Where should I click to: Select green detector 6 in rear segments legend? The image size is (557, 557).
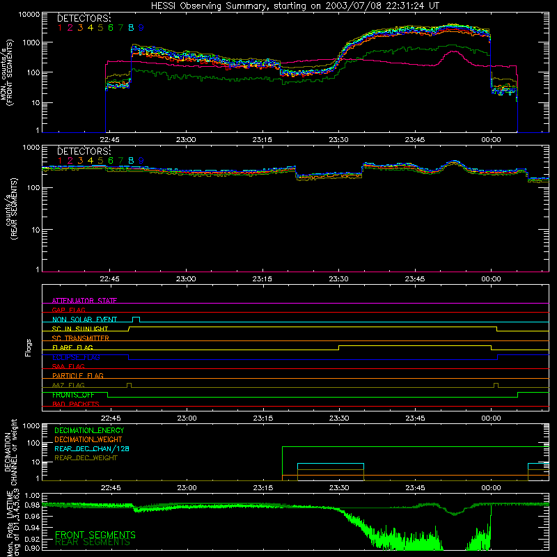point(111,161)
